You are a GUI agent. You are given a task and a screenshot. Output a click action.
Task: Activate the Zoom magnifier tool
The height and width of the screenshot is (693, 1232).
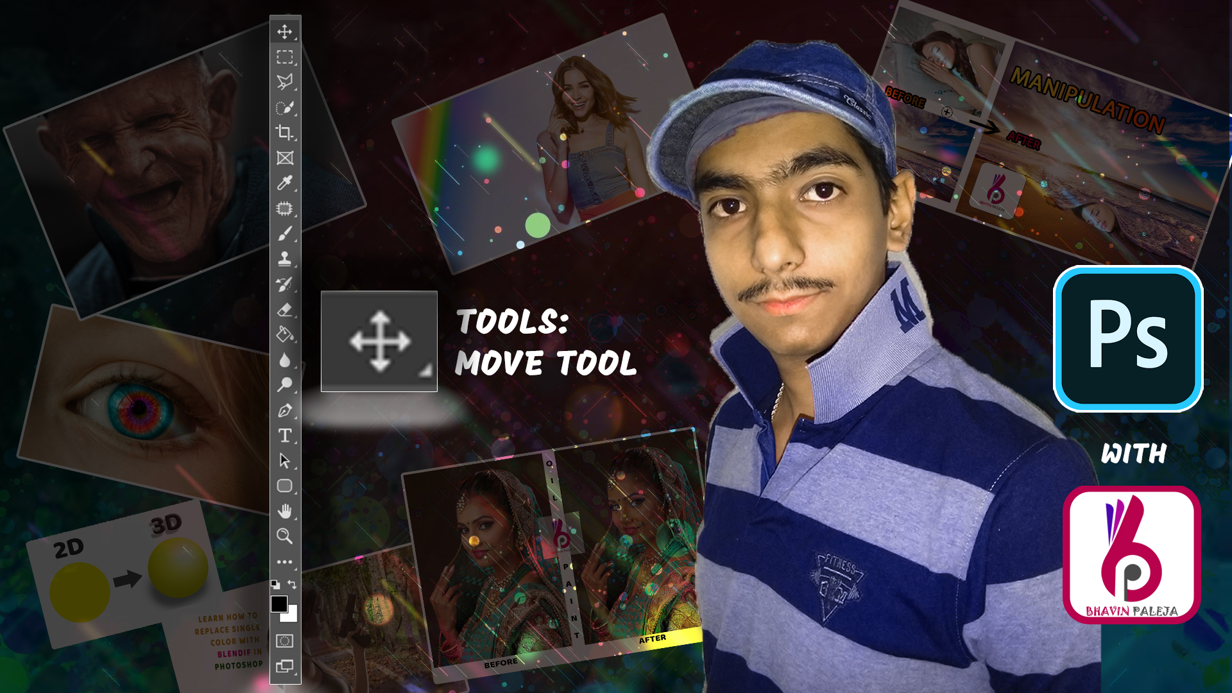(x=285, y=536)
